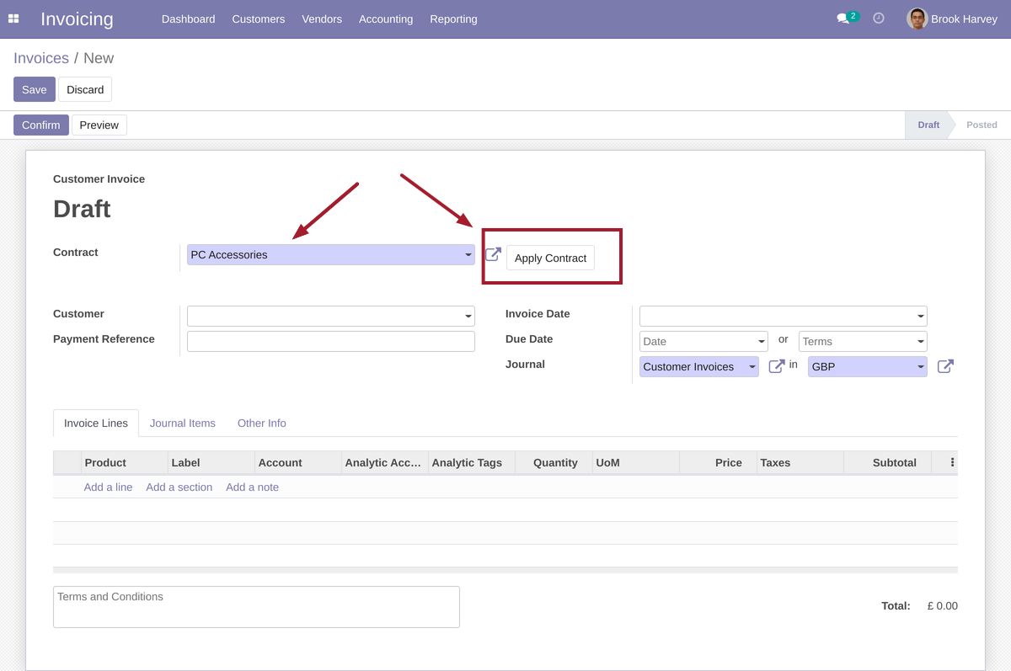Click the Payment Reference input field
This screenshot has height=671, width=1011.
330,341
